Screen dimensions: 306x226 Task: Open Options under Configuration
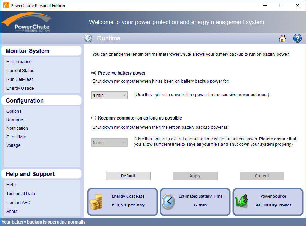click(x=14, y=111)
